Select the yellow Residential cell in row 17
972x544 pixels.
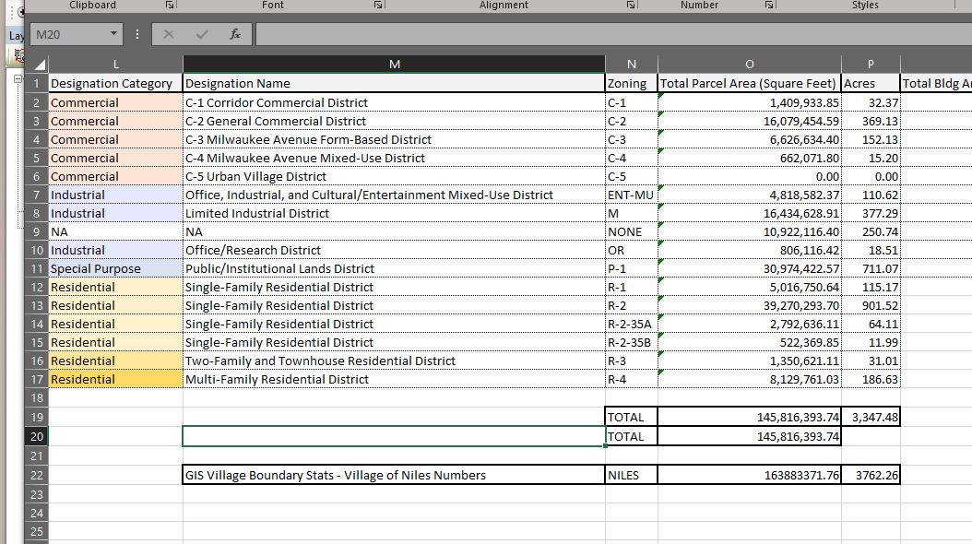(x=115, y=379)
